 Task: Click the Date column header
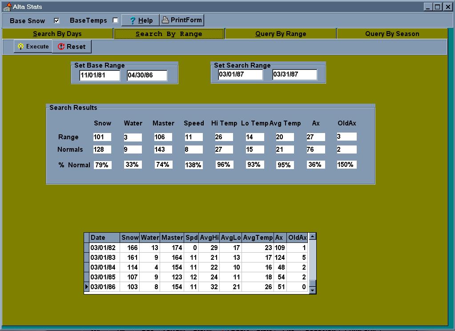(105, 238)
